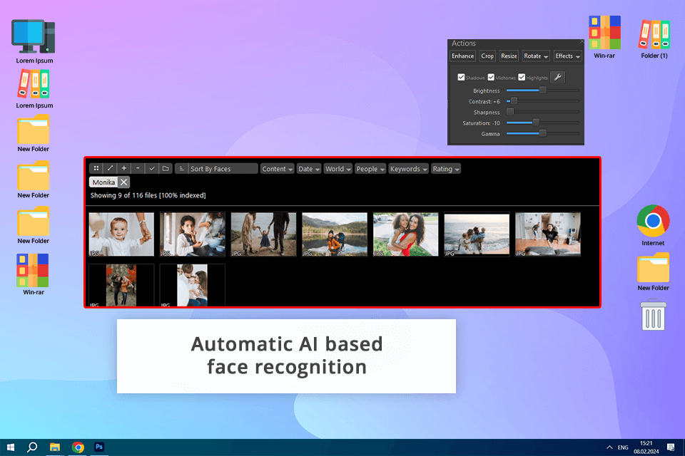Click the minus icon in the browser toolbar

click(x=138, y=168)
